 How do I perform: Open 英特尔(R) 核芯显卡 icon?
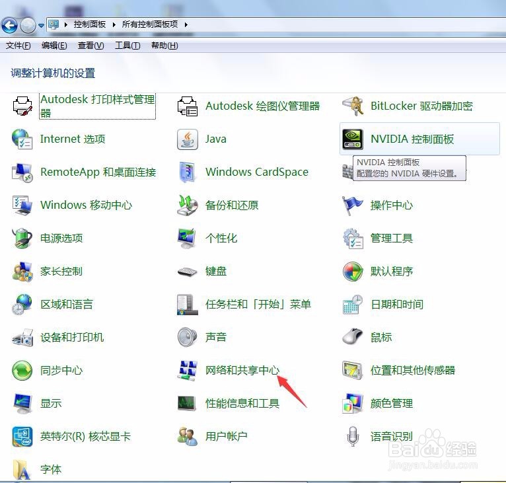[x=22, y=437]
